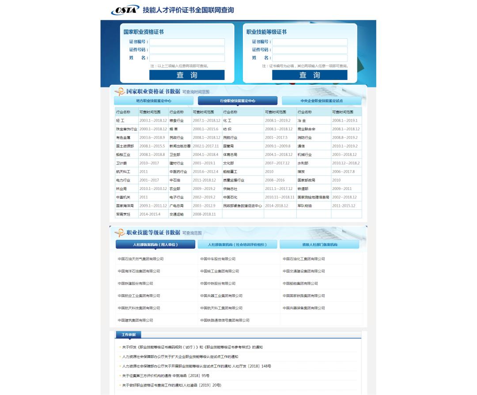Select 行业职业技能鉴定中心 tab
The width and height of the screenshot is (477, 395).
click(x=238, y=101)
